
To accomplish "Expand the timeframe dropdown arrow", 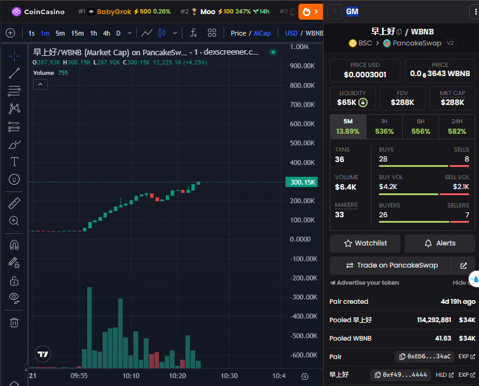I will tap(130, 33).
